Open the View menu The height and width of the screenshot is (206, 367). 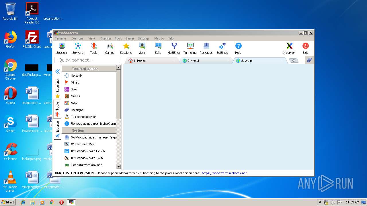tap(91, 38)
